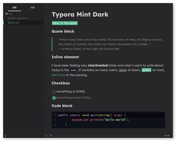Uncheck the 'something is not TODO.' checkbox
This screenshot has height=141, width=176.
click(x=54, y=98)
